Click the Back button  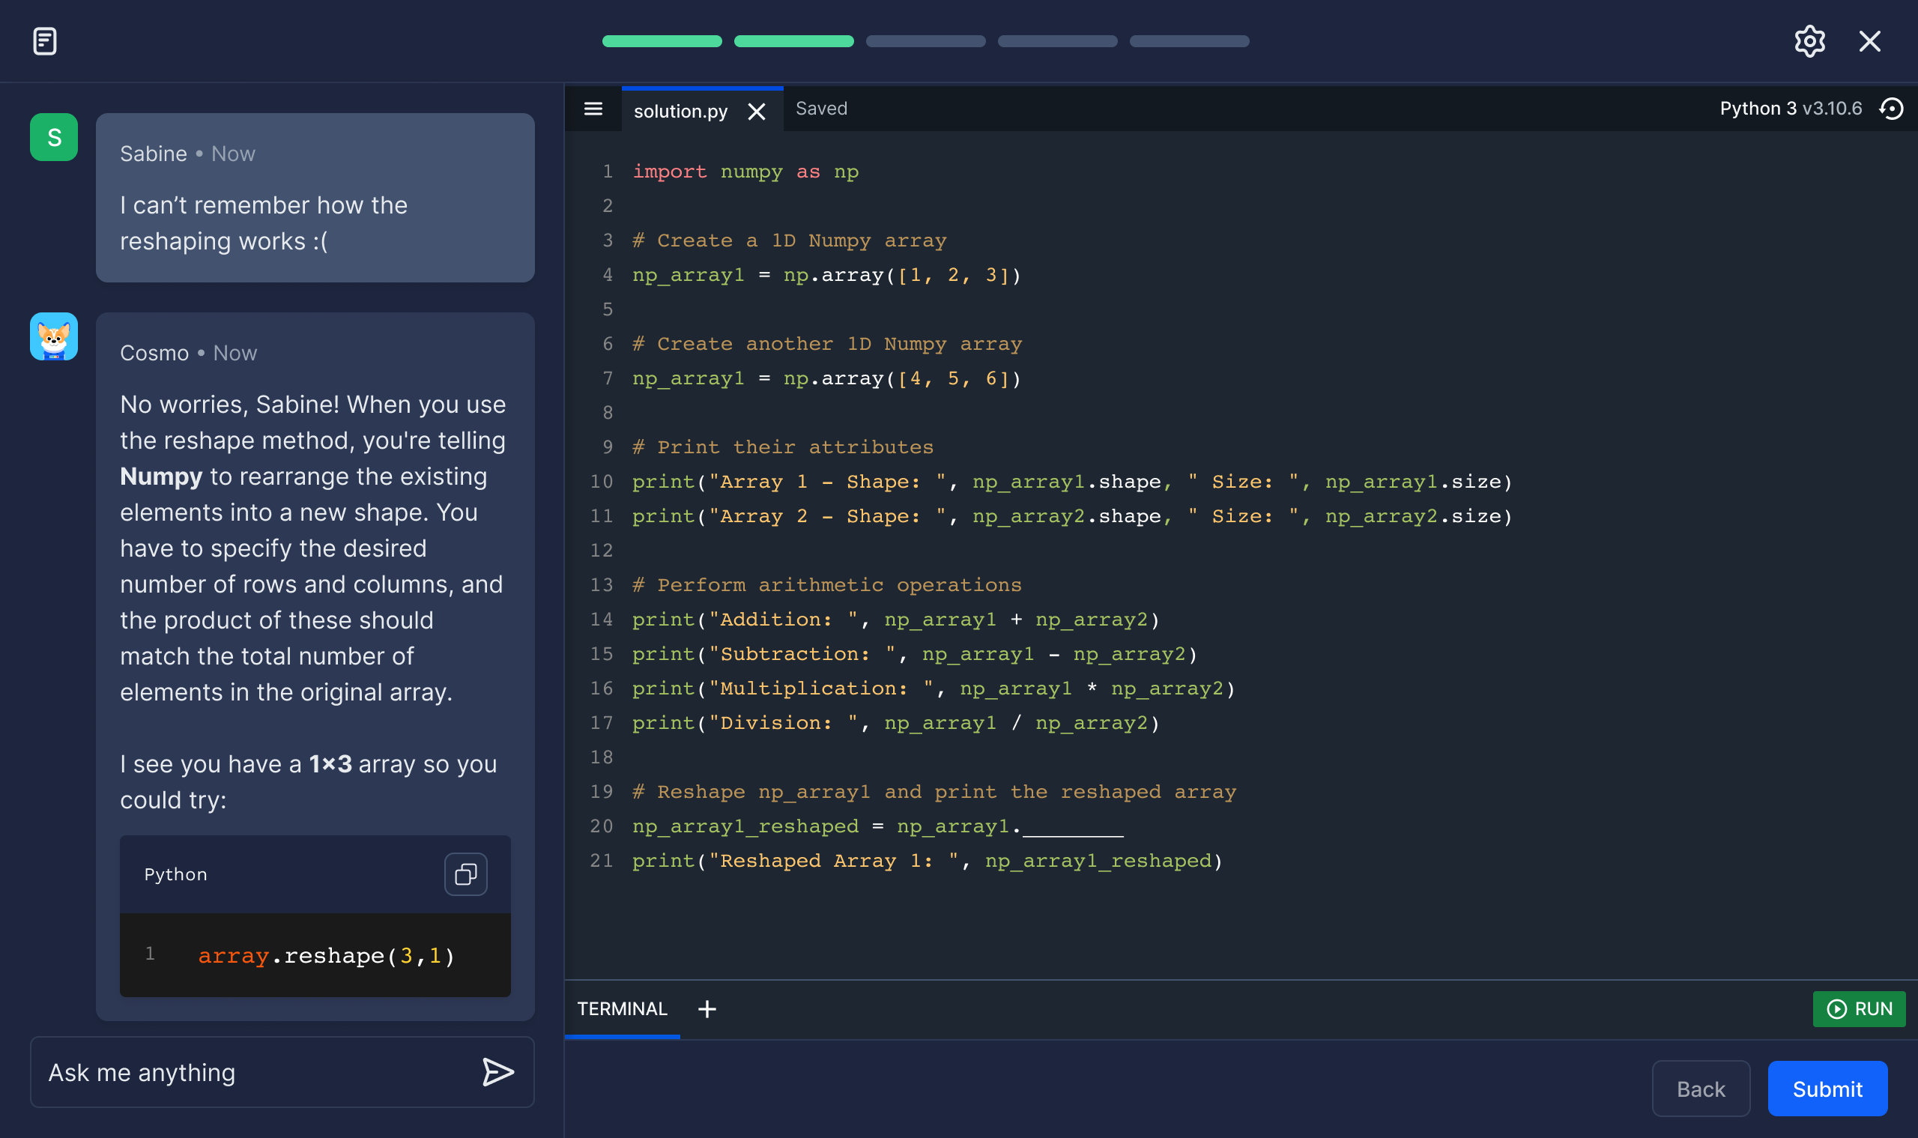pyautogui.click(x=1701, y=1089)
